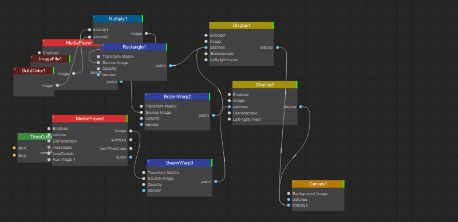Click Display1 display output port dot
The width and height of the screenshot is (458, 222).
tap(277, 47)
